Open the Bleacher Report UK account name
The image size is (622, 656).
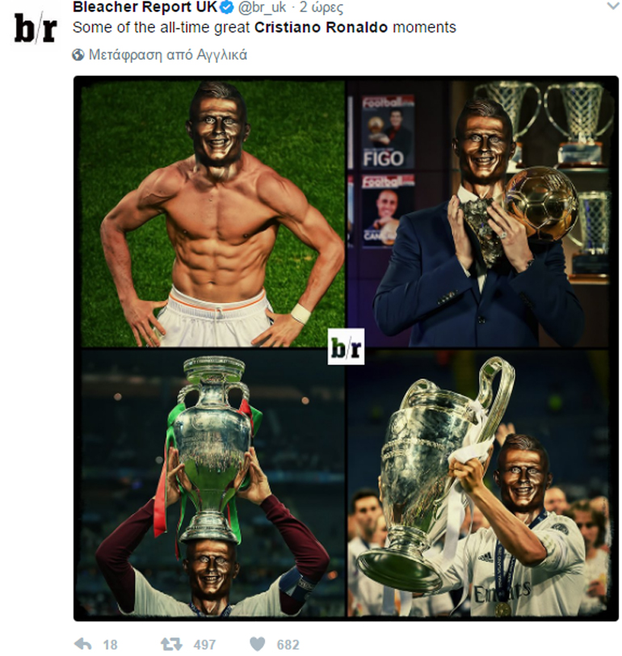point(145,6)
